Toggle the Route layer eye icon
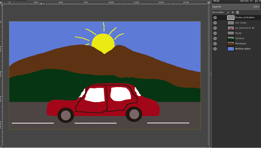Viewport: 261px width, 148px height. [x=215, y=33]
